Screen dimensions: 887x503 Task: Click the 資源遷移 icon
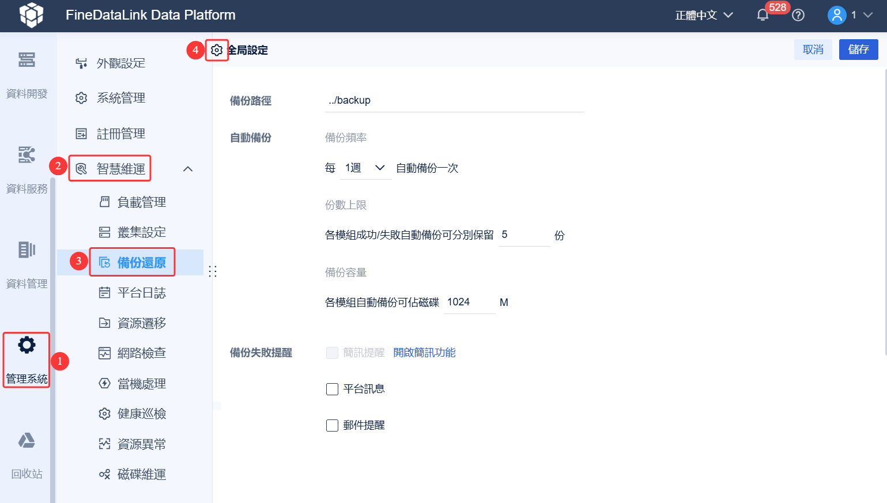pos(104,323)
